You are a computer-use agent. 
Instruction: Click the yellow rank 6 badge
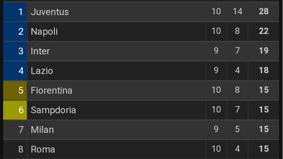(15, 110)
